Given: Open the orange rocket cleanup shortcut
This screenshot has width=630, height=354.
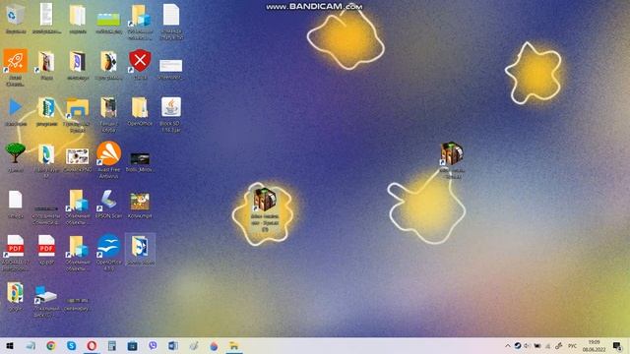Looking at the screenshot, I should 16,61.
